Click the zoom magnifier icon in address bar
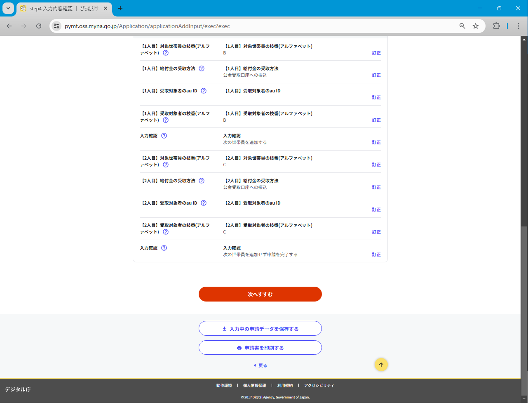The image size is (528, 403). pos(462,26)
